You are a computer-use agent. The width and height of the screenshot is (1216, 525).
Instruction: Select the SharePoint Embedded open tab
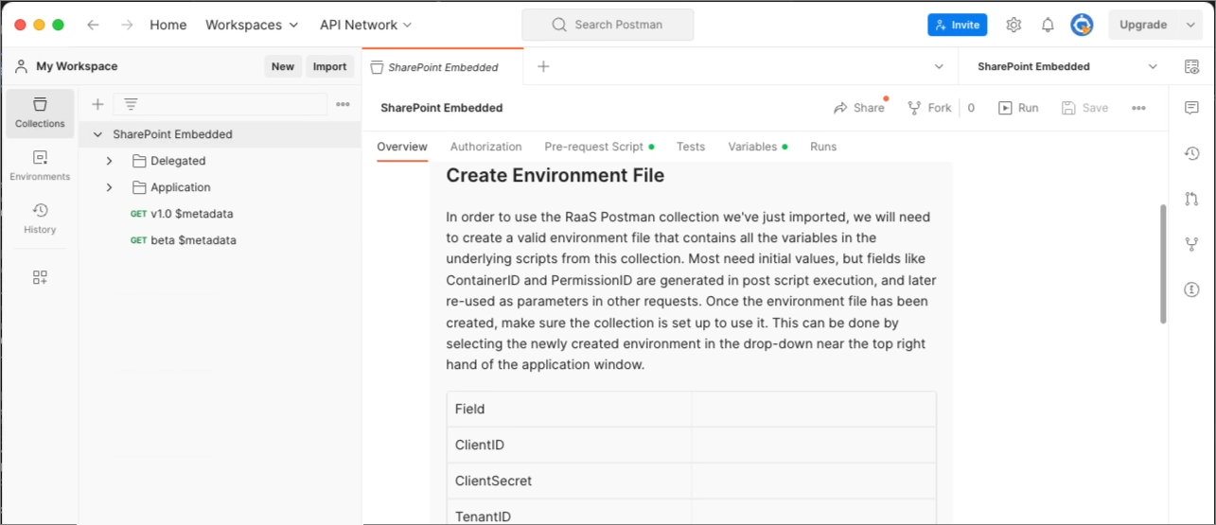pyautogui.click(x=443, y=67)
